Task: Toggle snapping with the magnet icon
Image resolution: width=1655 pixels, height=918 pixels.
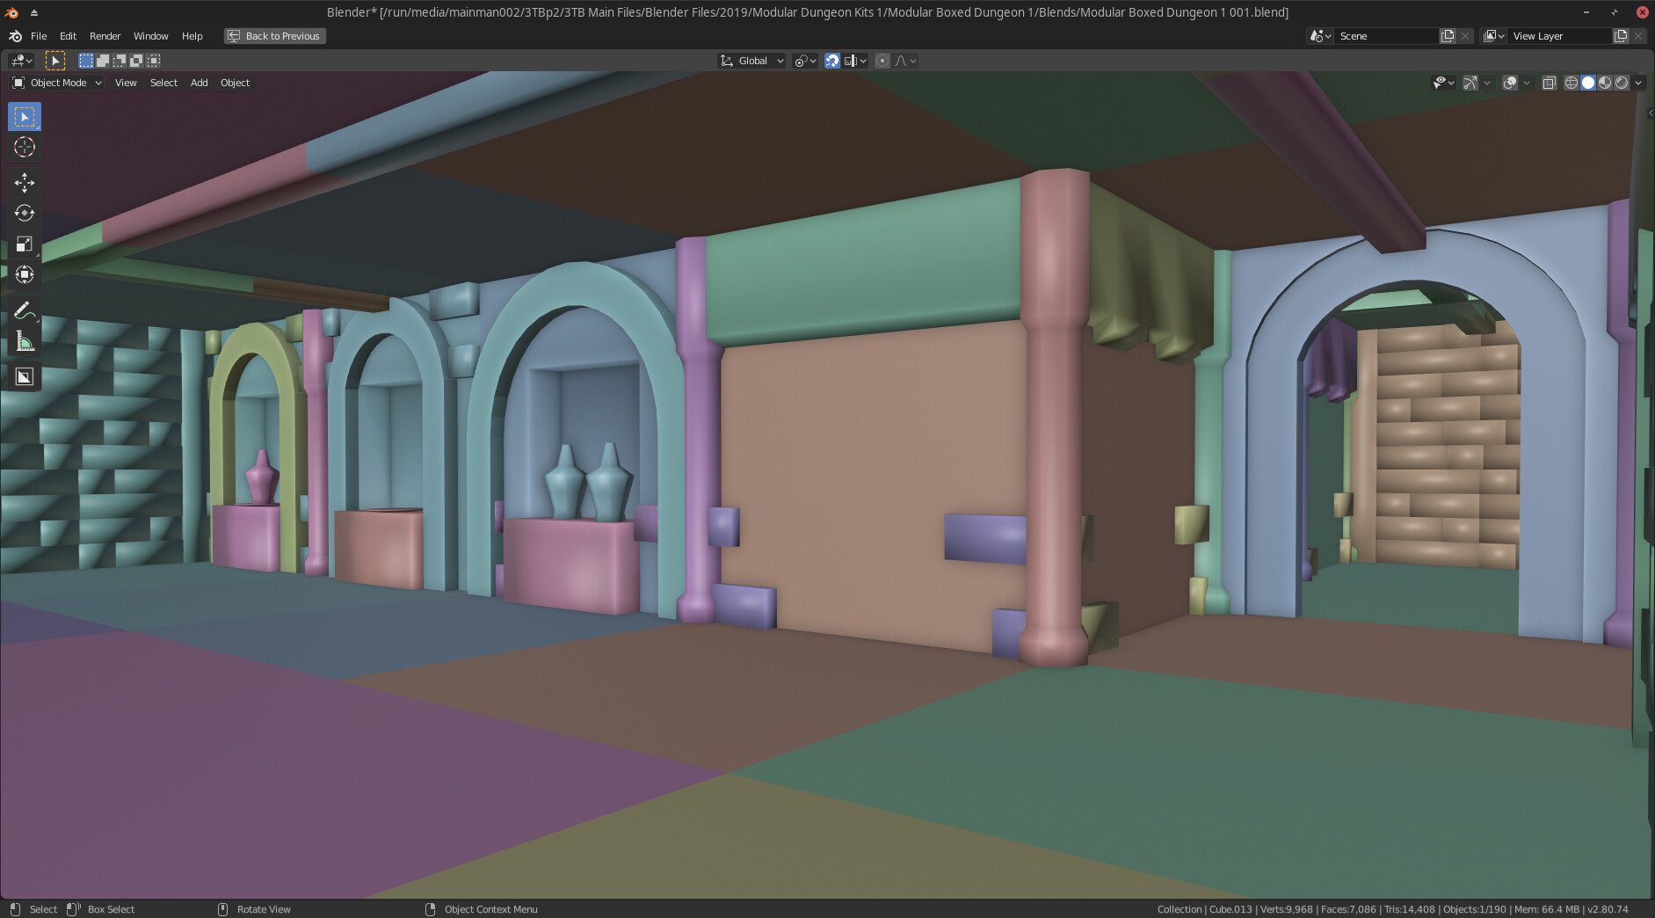Action: pos(832,60)
